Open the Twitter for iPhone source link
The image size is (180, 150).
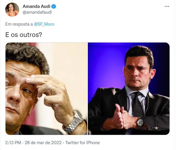(x=82, y=143)
